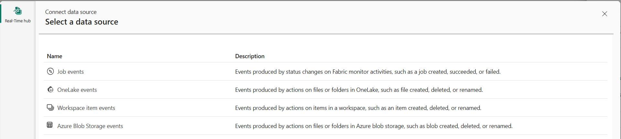
Task: Click the Azure Blob Storage events icon
Action: coord(50,125)
